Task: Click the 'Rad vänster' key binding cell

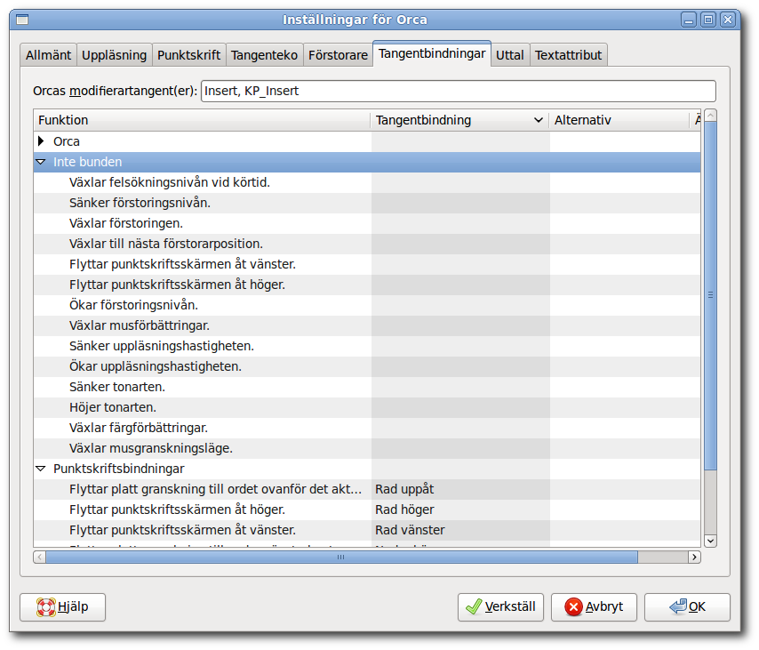Action: point(460,530)
